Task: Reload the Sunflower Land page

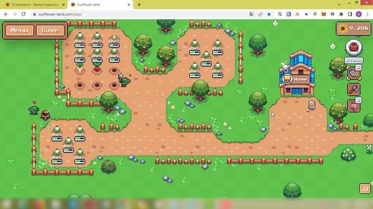Action: [23, 14]
